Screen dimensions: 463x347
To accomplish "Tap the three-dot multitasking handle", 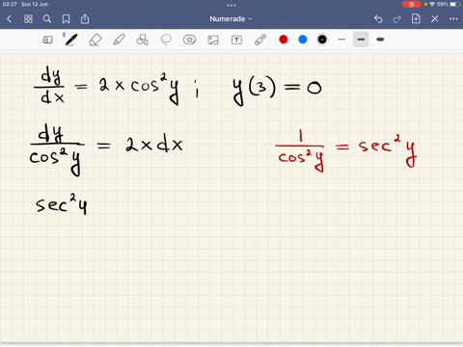I will (231, 5).
